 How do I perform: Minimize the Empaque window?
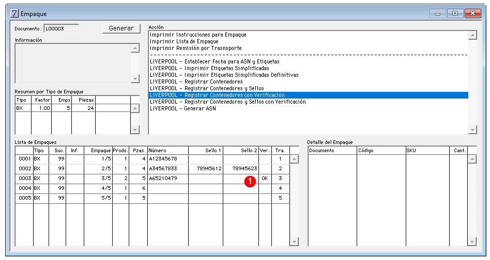coord(437,13)
